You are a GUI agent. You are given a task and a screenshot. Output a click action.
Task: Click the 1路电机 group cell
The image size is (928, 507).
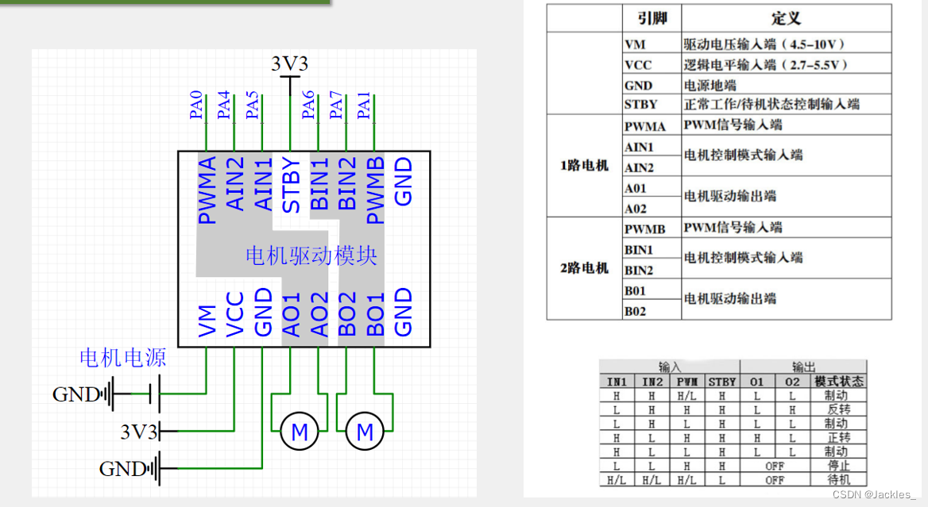(x=584, y=166)
